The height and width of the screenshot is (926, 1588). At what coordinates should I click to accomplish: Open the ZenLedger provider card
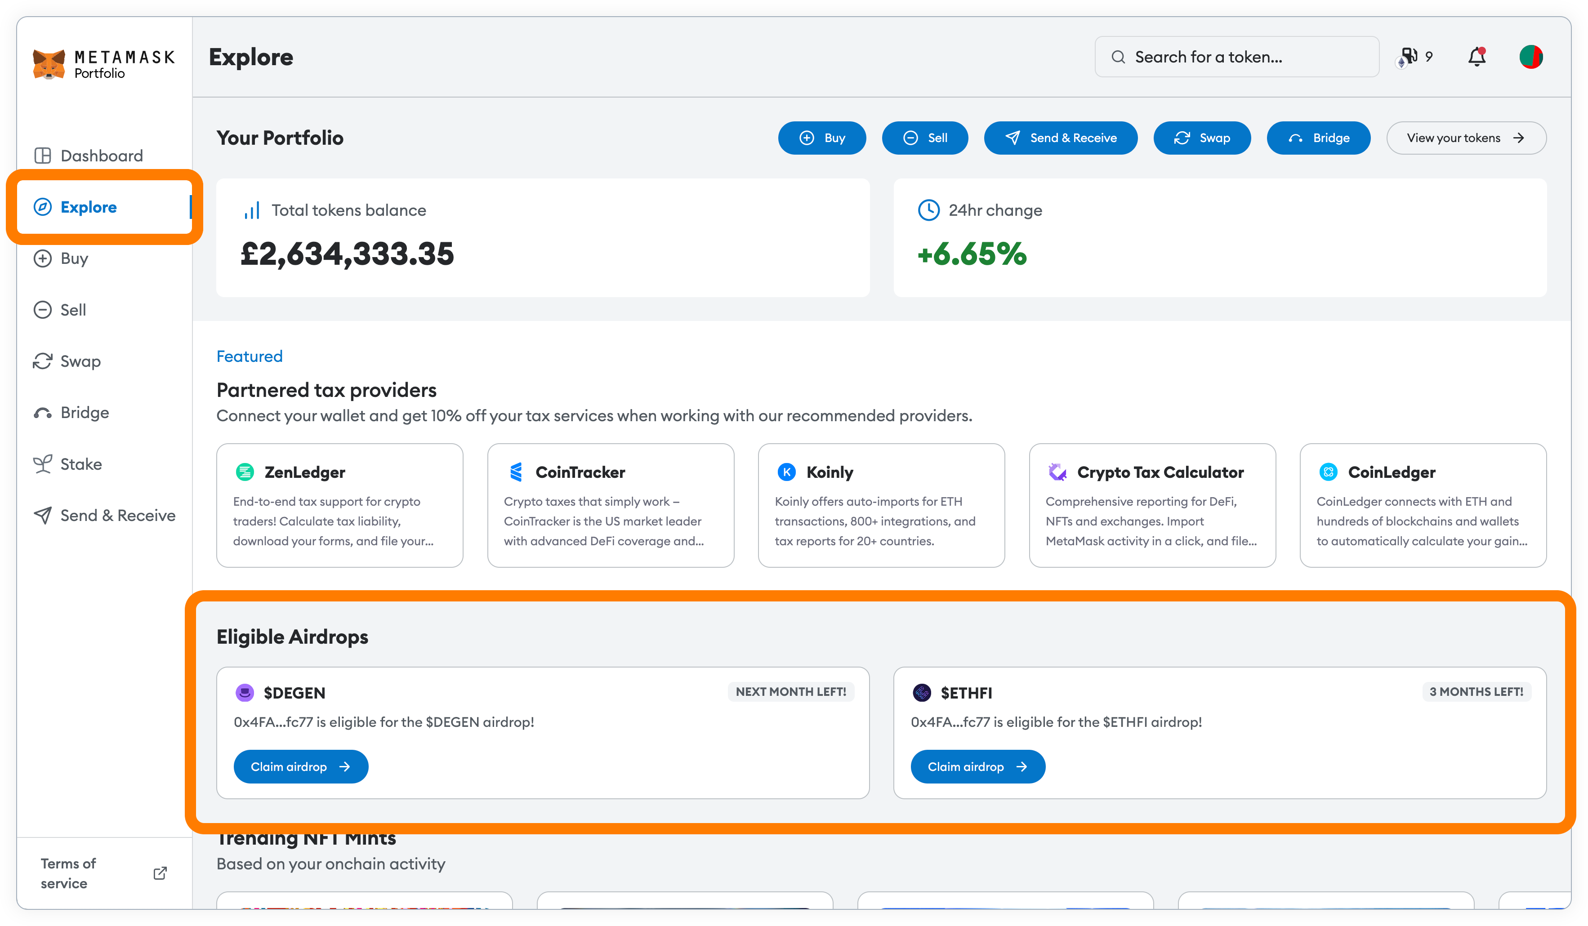click(x=339, y=505)
